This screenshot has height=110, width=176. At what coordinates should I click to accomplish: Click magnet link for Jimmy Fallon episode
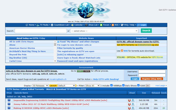pyautogui.click(x=129, y=104)
